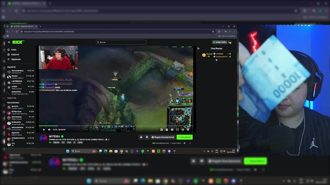The width and height of the screenshot is (330, 185).
Task: Open the three-dot more options menu
Action: (x=190, y=143)
